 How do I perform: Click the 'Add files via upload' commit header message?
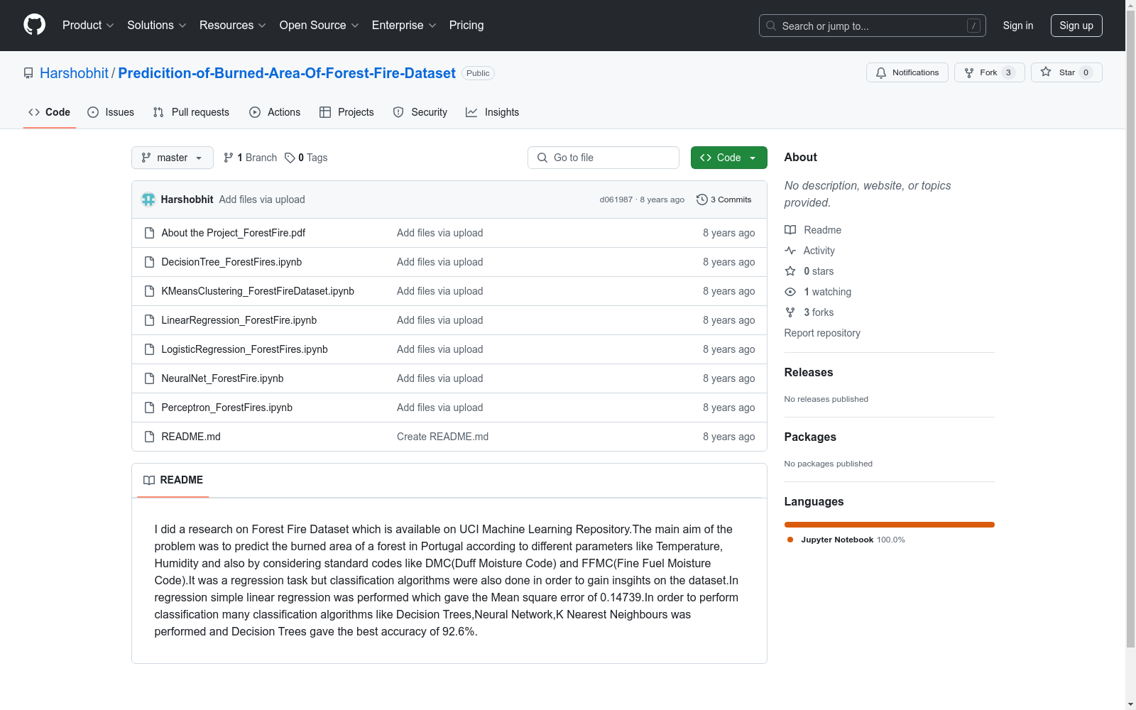pyautogui.click(x=262, y=200)
